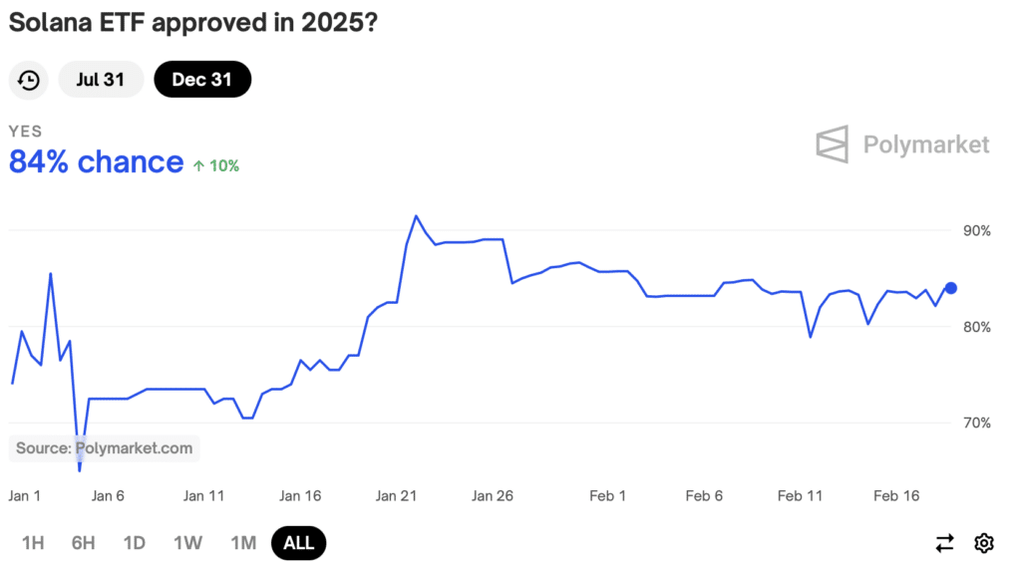The width and height of the screenshot is (1021, 572).
Task: Click the history clock icon
Action: (x=29, y=80)
